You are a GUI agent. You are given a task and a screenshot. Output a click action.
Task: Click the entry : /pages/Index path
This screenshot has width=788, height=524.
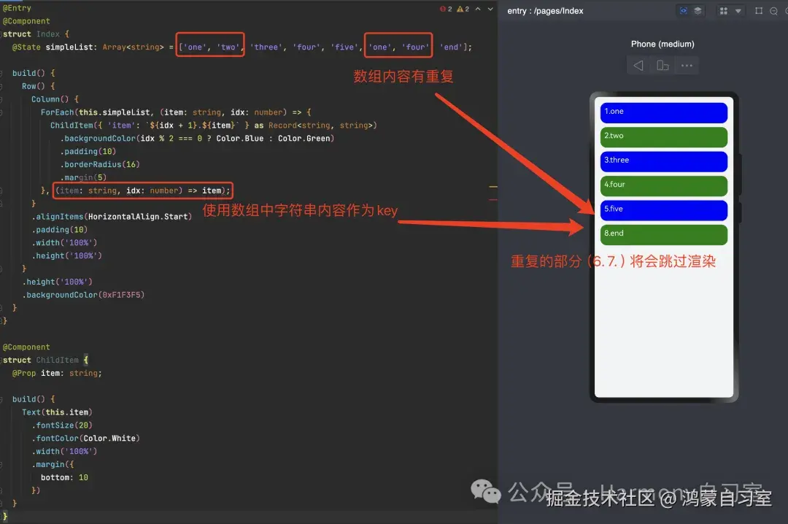[x=545, y=10]
